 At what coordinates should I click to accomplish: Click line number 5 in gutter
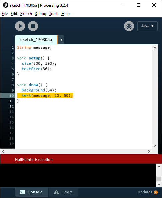point(13,69)
